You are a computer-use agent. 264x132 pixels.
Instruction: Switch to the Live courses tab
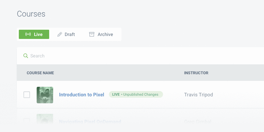click(34, 34)
